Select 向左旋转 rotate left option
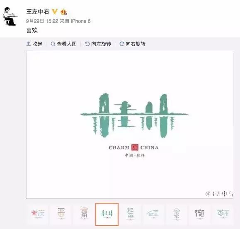This screenshot has width=240, height=229. 101,44
